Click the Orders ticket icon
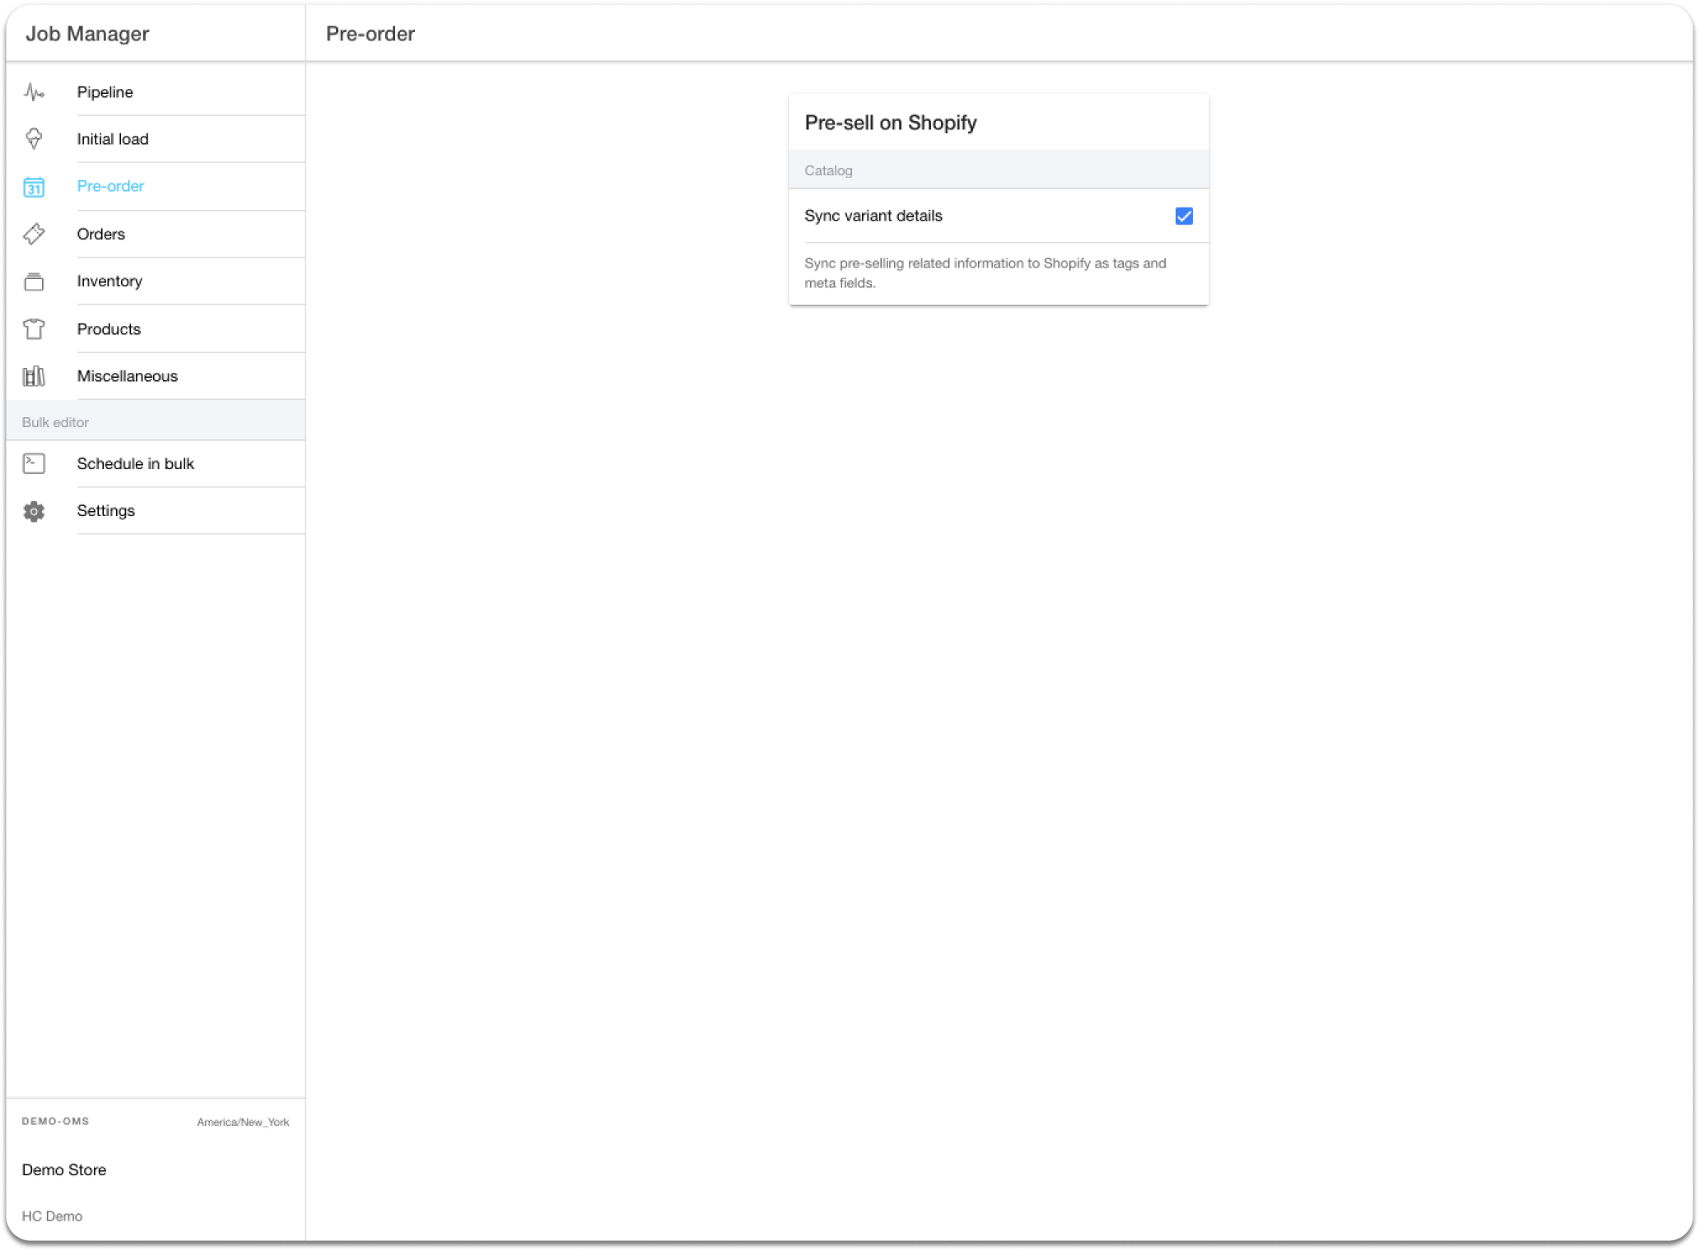The height and width of the screenshot is (1251, 1700). (34, 234)
